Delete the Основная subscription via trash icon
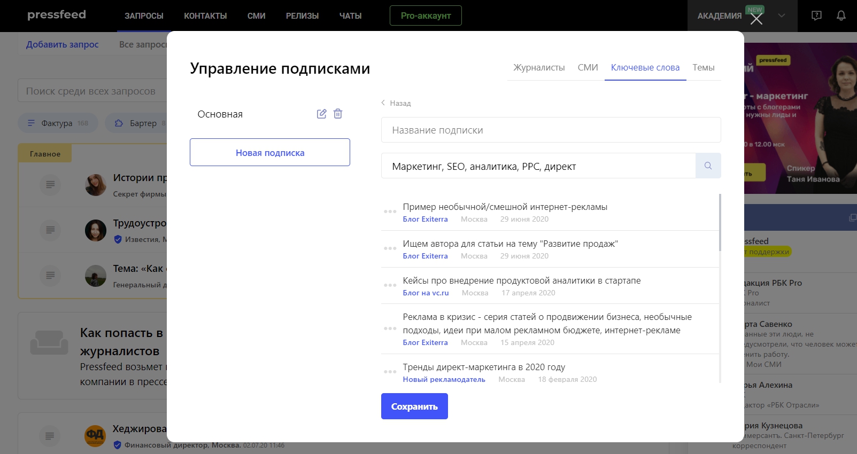Screen dimensions: 857x454 (338, 114)
